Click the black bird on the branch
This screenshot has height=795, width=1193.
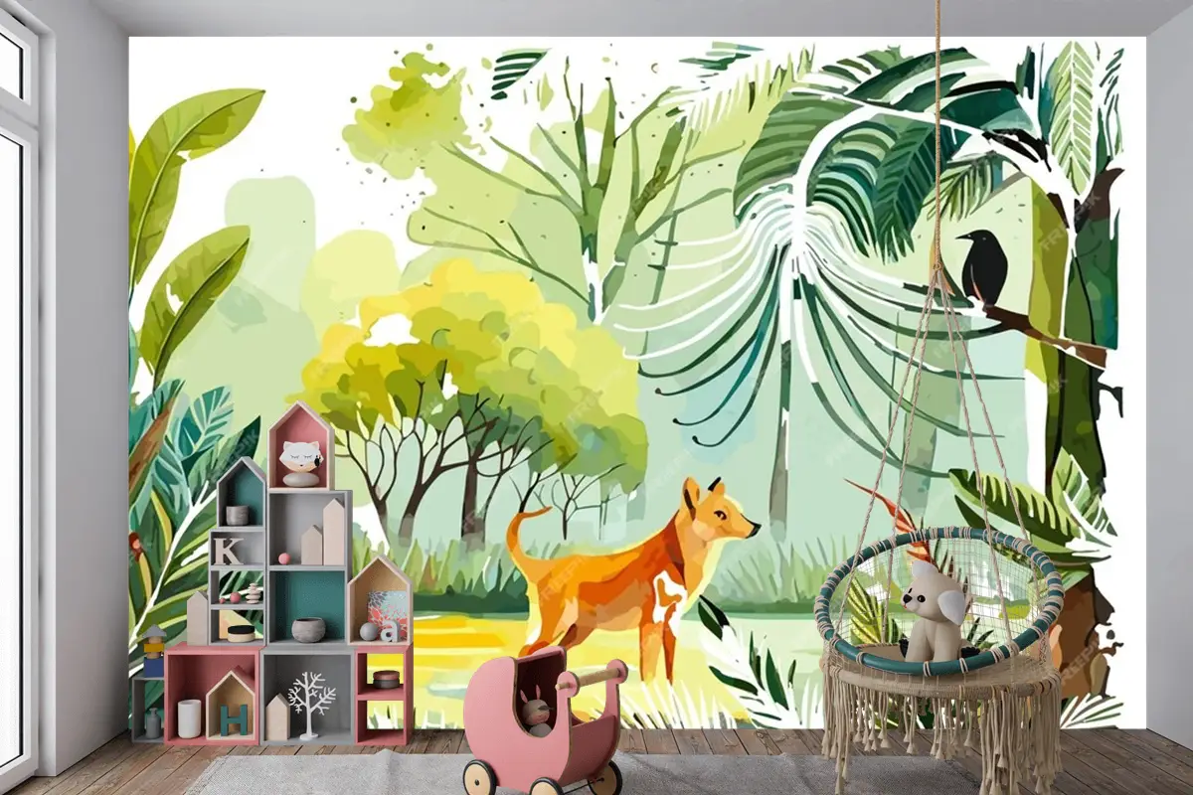pos(982,265)
